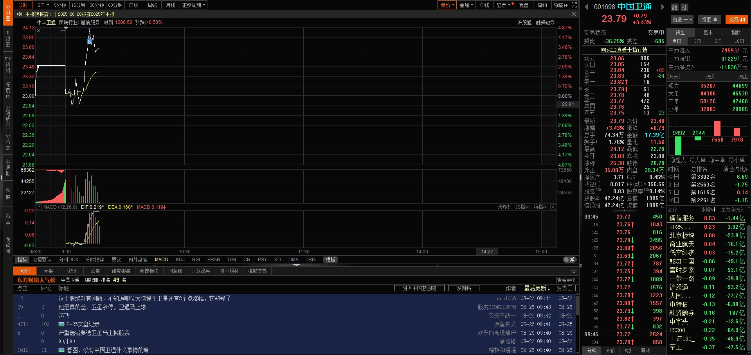Image resolution: width=751 pixels, height=355 pixels.
Task: Select the 分时DDX indicator
Action: [x=68, y=260]
